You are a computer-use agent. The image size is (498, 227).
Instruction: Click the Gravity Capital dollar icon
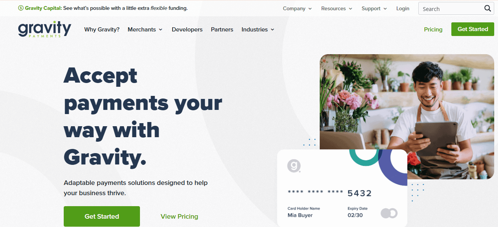(x=21, y=8)
